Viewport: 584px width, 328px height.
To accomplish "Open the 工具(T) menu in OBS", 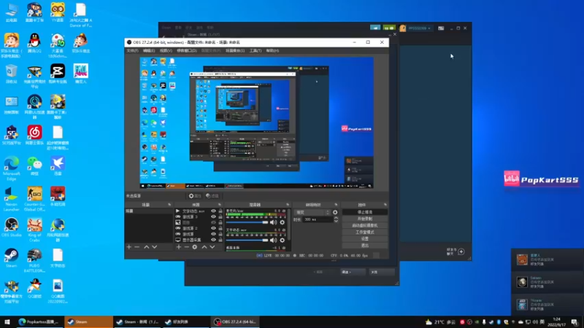I will (255, 50).
